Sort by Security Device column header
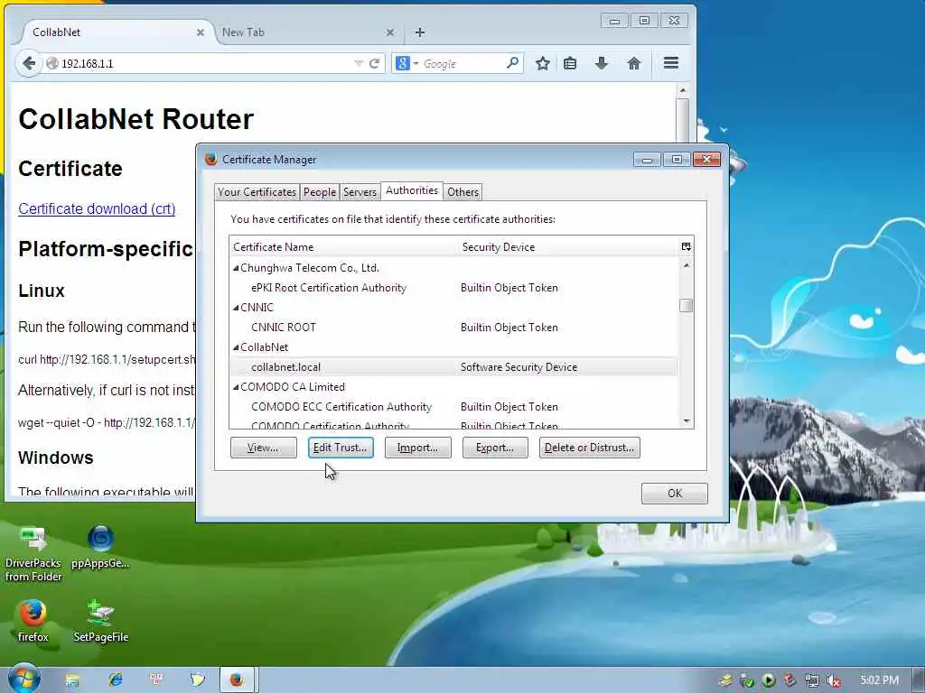 569,247
